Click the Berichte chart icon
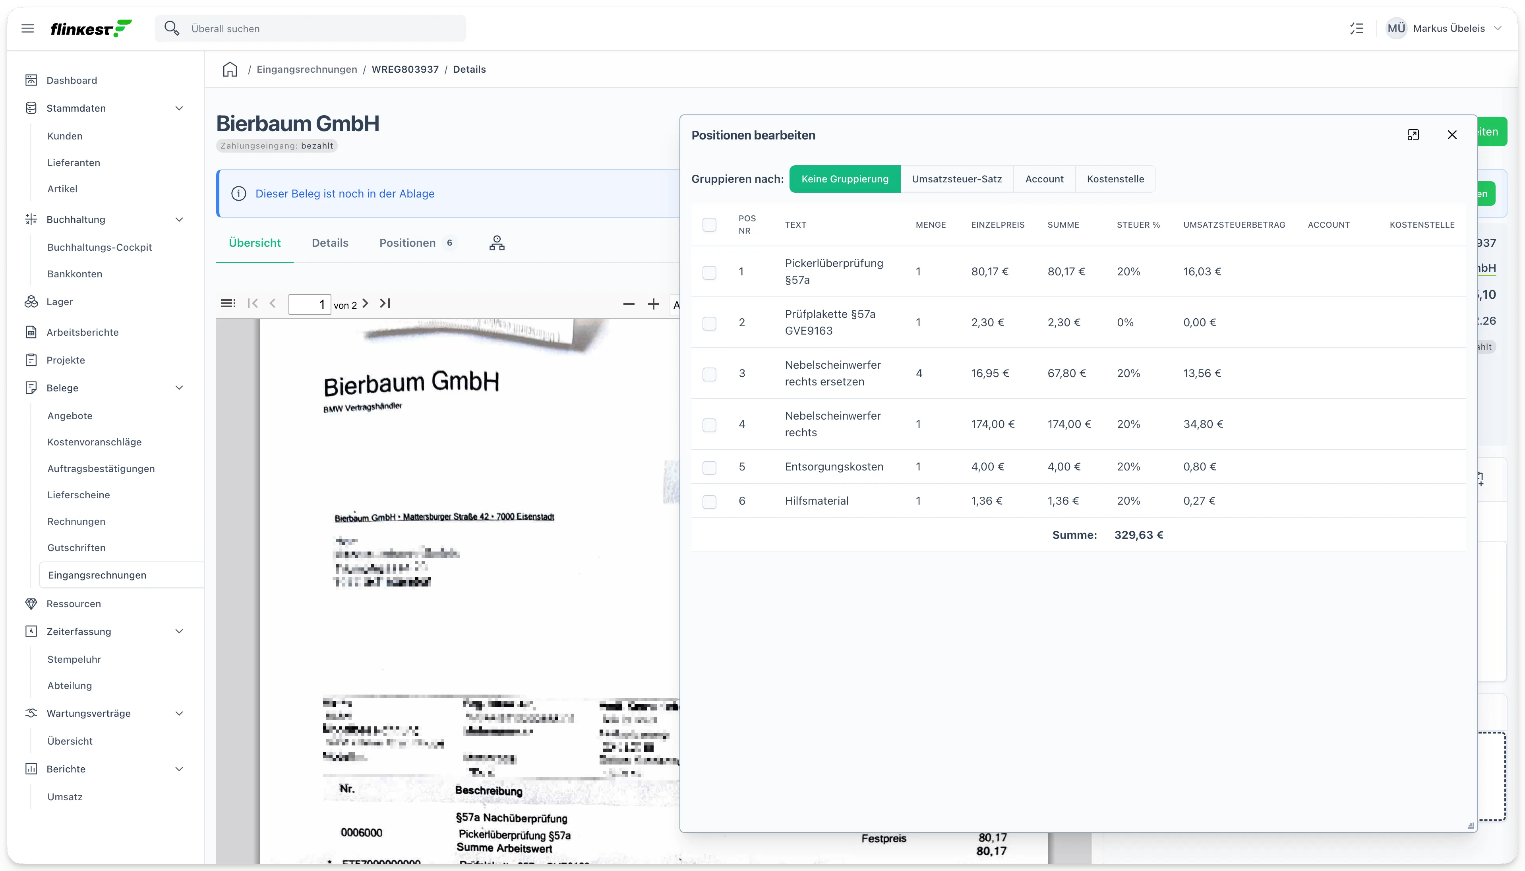The height and width of the screenshot is (871, 1525). (x=31, y=769)
